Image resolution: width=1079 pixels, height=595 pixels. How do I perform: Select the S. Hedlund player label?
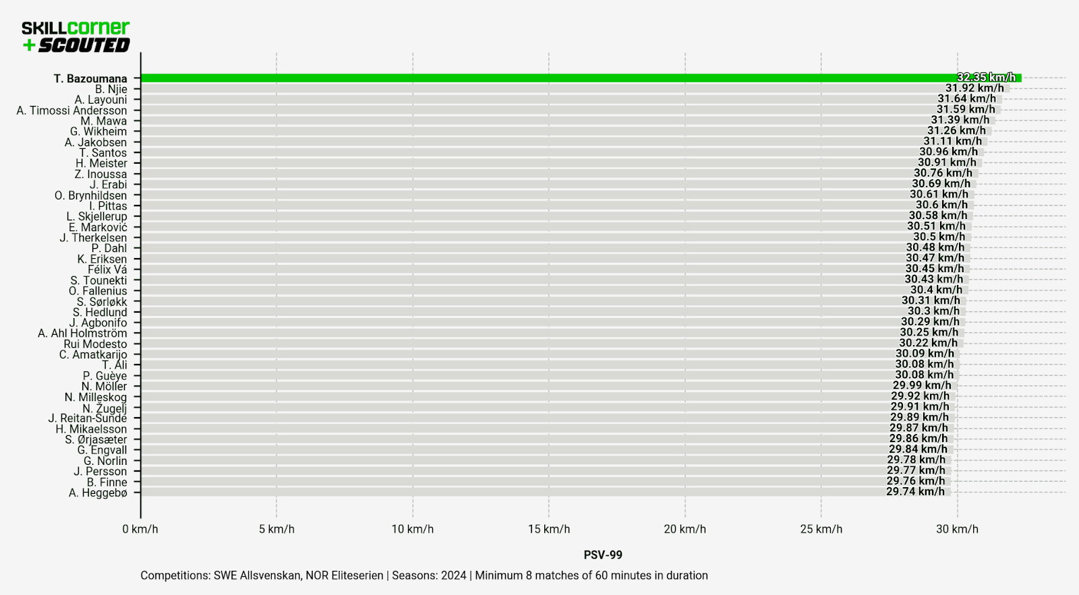100,312
